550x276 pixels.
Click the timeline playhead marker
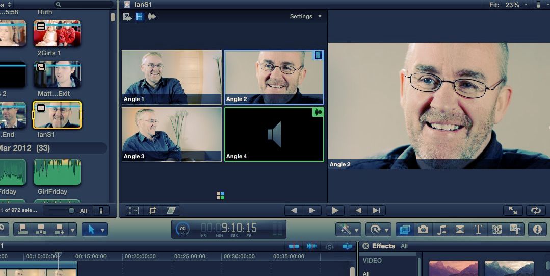pos(58,254)
